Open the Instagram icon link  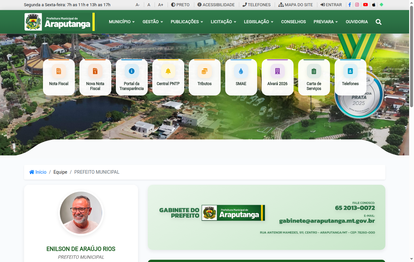pos(357,5)
